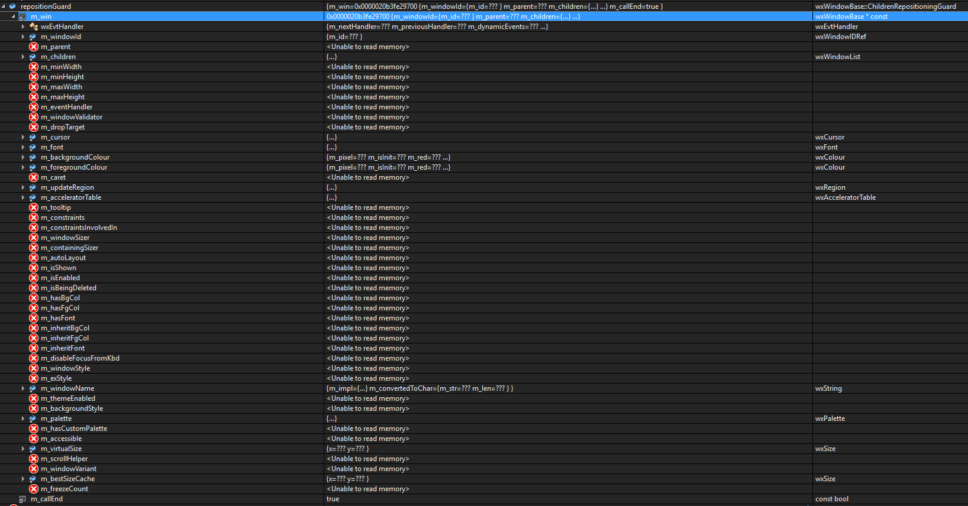
Task: Click the wxWindowBase::ChildrenRepositioningGuard type cell
Action: pos(885,7)
